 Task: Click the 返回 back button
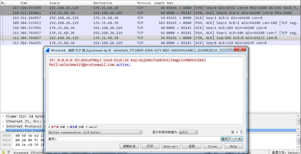[192, 146]
